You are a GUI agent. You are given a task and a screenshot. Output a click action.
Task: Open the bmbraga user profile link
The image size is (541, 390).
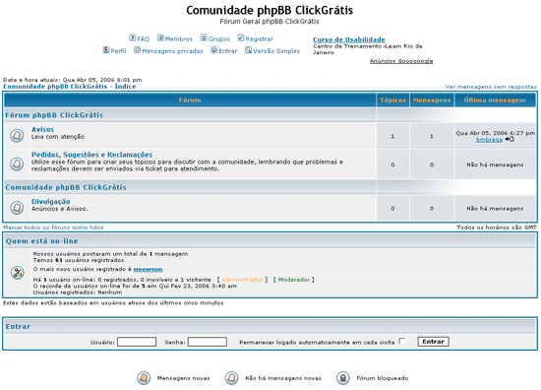point(489,140)
